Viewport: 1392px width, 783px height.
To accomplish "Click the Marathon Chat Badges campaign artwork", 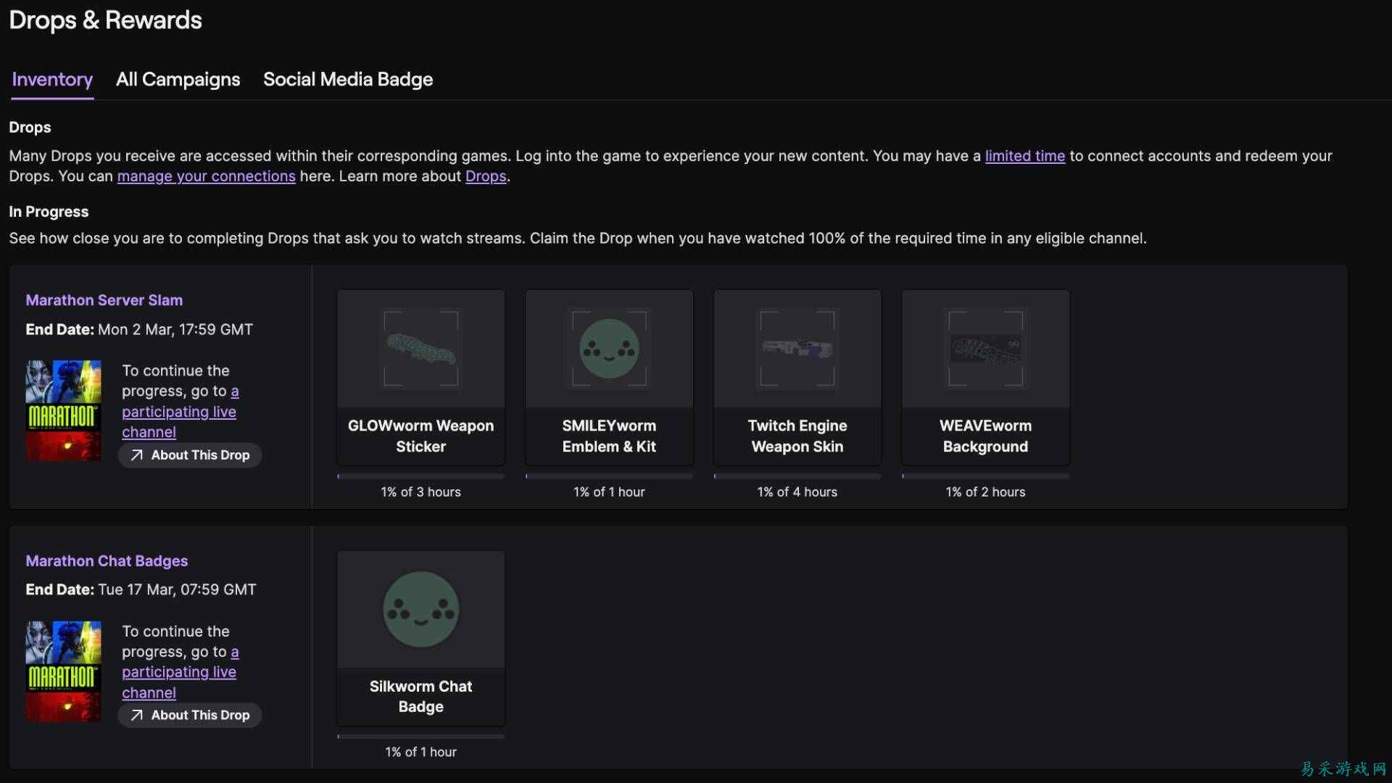I will [63, 671].
